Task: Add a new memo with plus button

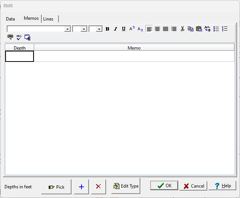Action: pyautogui.click(x=81, y=187)
